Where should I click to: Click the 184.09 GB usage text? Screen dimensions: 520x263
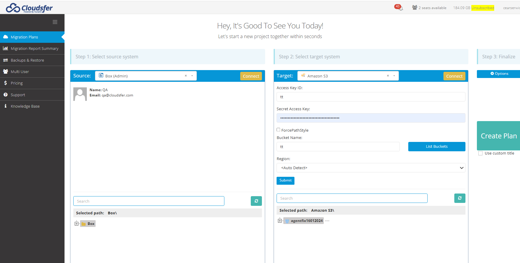pyautogui.click(x=462, y=8)
